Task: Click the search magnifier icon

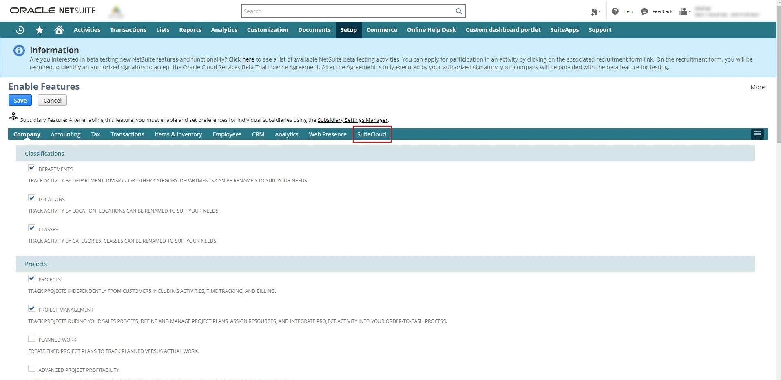Action: tap(459, 11)
